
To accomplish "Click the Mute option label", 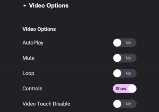I will pos(28,58).
